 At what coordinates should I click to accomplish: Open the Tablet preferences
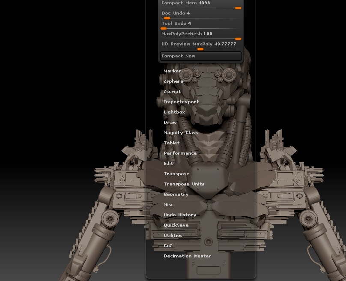coord(171,143)
